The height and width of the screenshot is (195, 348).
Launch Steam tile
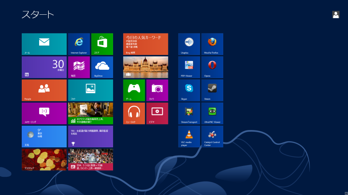click(x=212, y=90)
